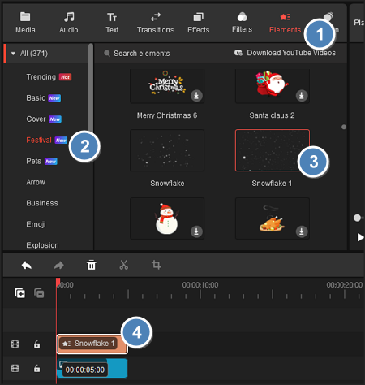
Task: Select the Snowflake 1 element thumbnail
Action: (x=273, y=150)
